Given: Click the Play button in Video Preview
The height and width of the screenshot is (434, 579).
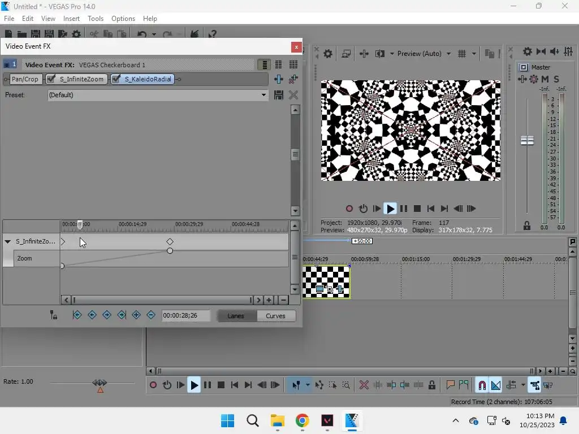Looking at the screenshot, I should 390,209.
